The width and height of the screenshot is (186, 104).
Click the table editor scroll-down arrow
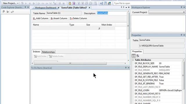pos(128,60)
